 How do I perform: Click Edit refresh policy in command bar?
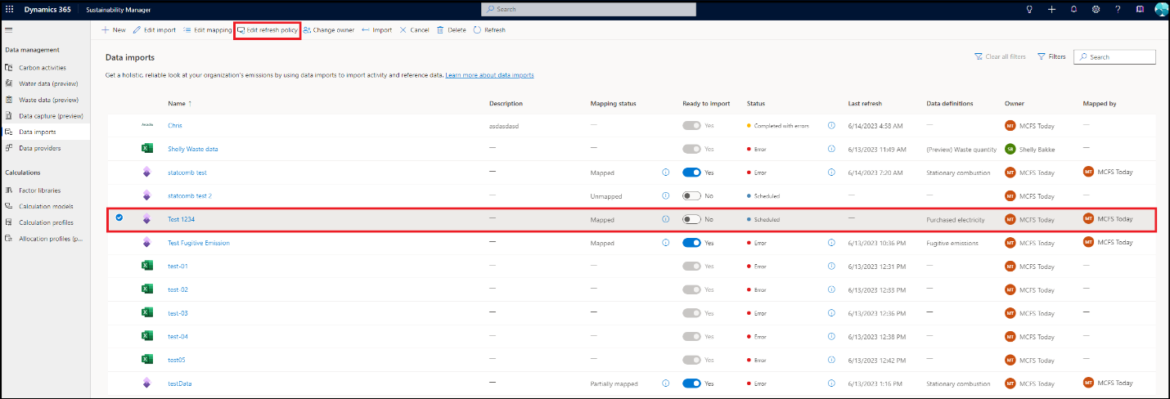268,29
